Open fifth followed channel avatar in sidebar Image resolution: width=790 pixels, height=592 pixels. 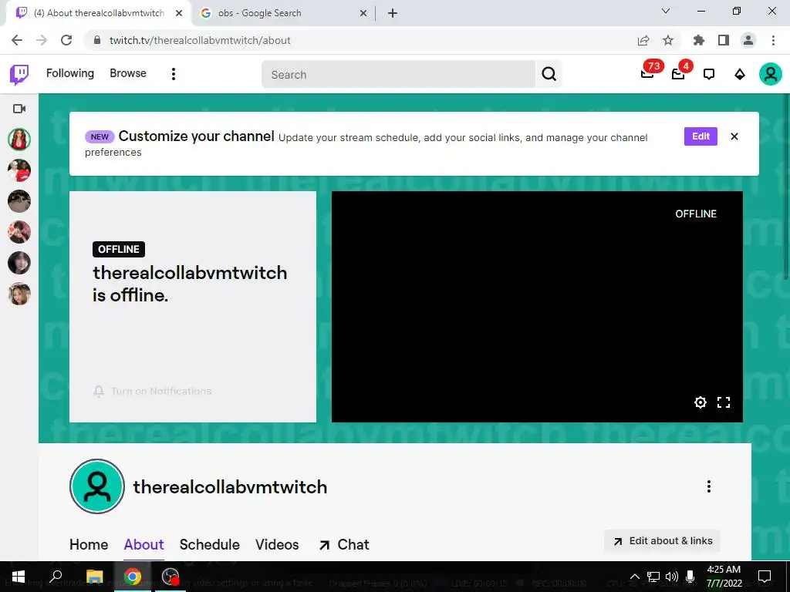pyautogui.click(x=19, y=263)
